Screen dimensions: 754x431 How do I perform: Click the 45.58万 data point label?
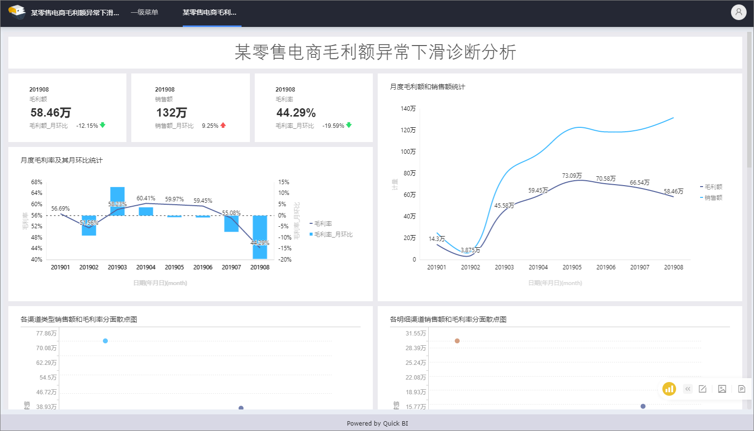click(504, 206)
